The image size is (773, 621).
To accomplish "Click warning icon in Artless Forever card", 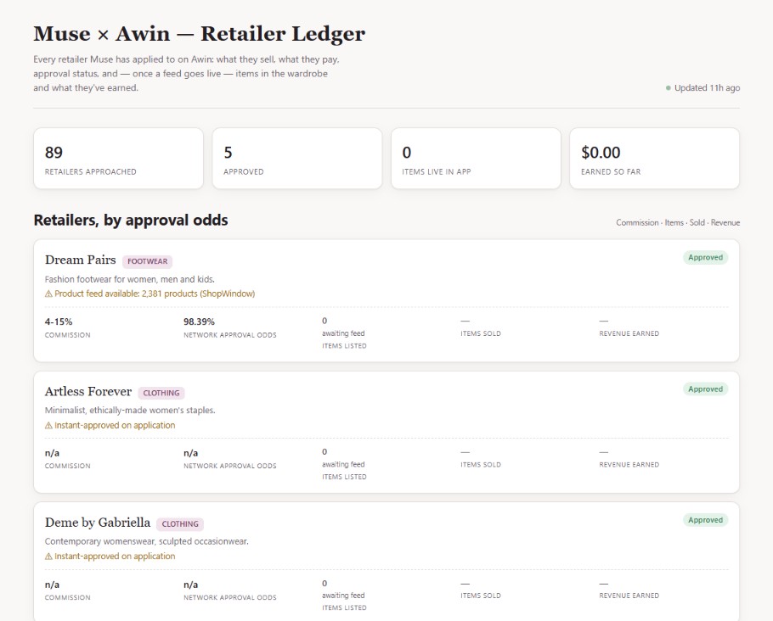I will click(48, 426).
